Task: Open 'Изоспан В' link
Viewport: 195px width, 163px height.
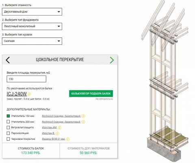Action: click(x=48, y=133)
